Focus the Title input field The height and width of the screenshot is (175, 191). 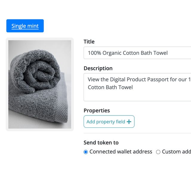137,53
